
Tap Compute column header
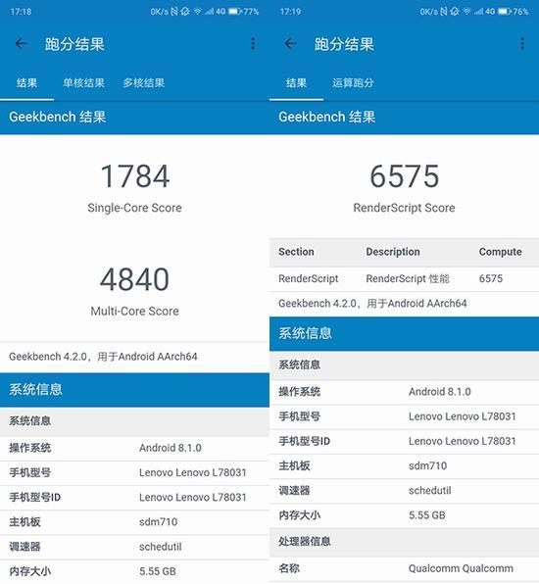pyautogui.click(x=500, y=252)
